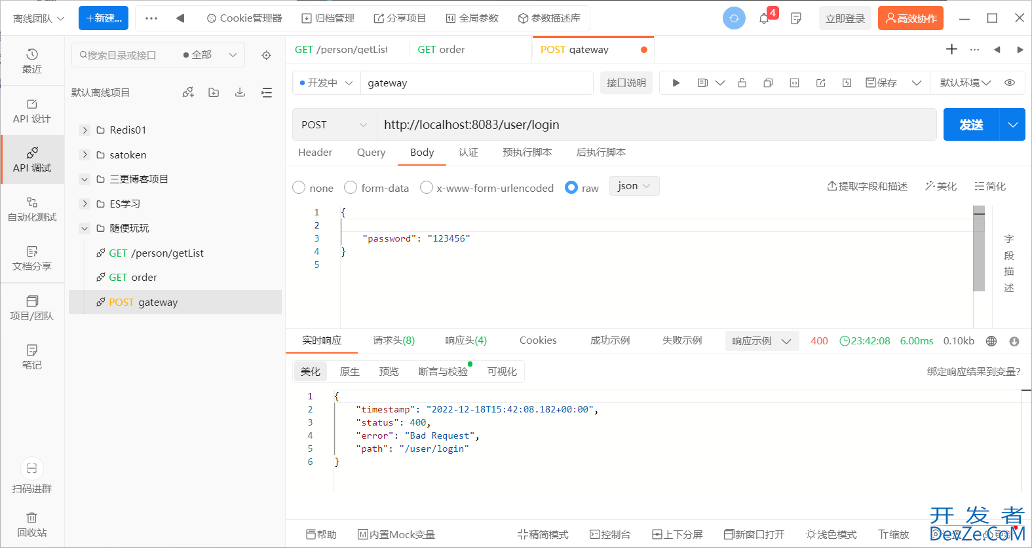Screen dimensions: 1032x548
Task: Open the 全部 filter dropdown in search
Action: [210, 55]
